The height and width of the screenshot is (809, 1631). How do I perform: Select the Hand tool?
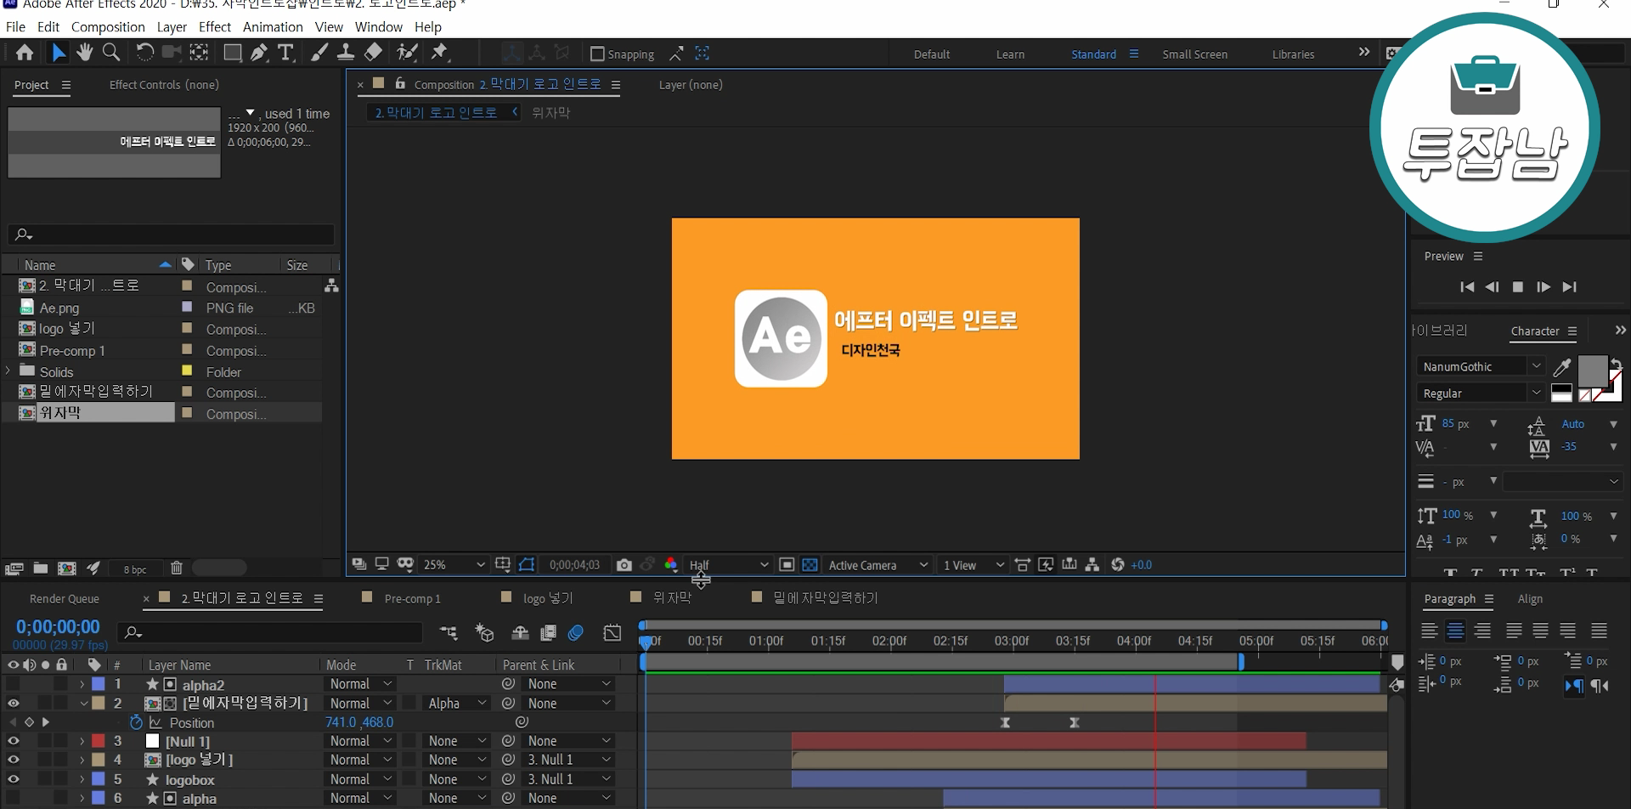pyautogui.click(x=84, y=53)
